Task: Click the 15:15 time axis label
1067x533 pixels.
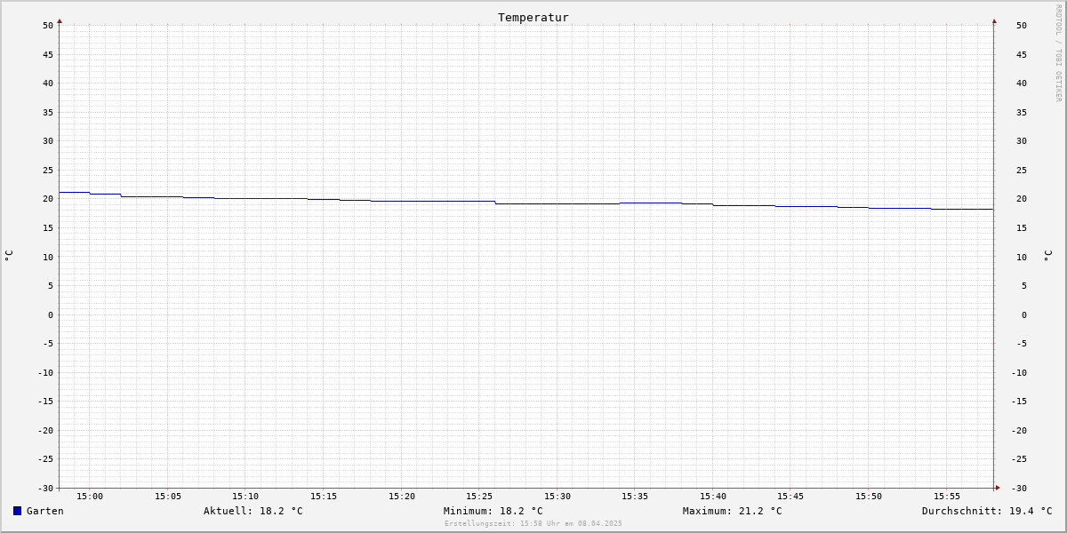Action: tap(324, 497)
